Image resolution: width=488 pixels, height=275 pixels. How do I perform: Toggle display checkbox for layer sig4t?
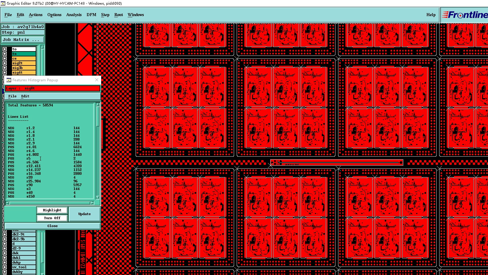5,72
